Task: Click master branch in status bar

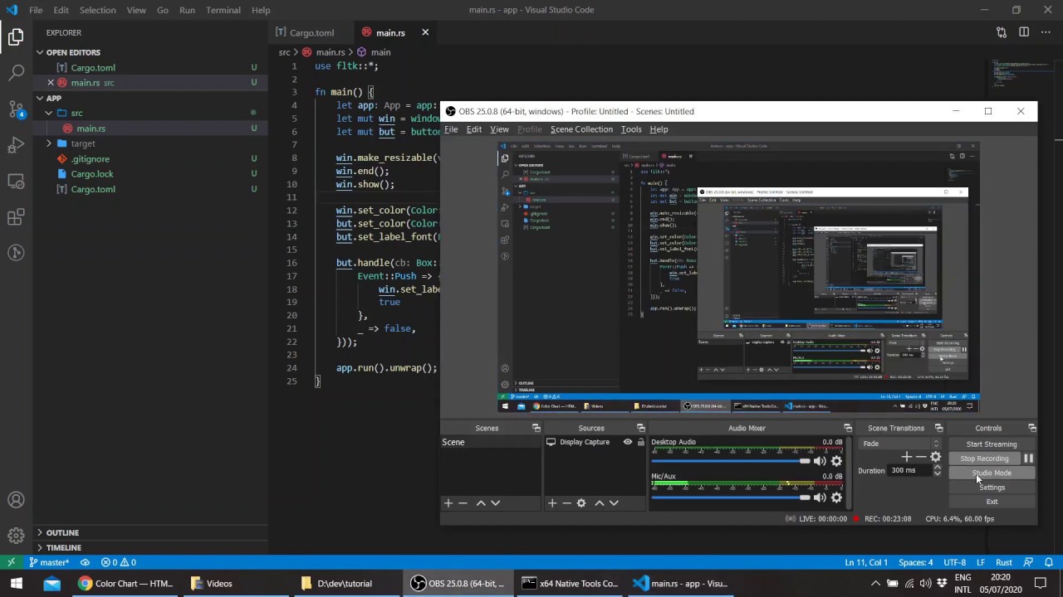Action: point(49,562)
